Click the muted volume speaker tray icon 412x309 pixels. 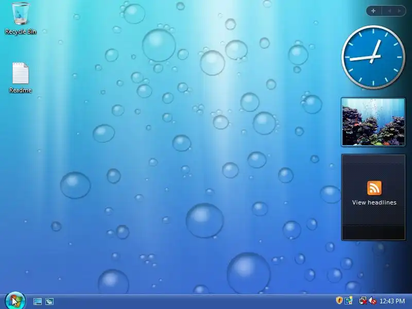click(x=372, y=301)
